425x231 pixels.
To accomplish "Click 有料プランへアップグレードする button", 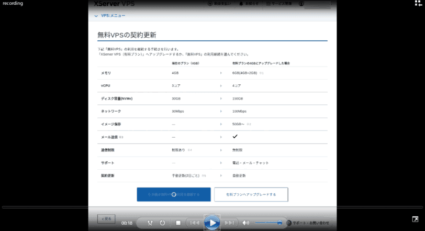I will coord(251,194).
